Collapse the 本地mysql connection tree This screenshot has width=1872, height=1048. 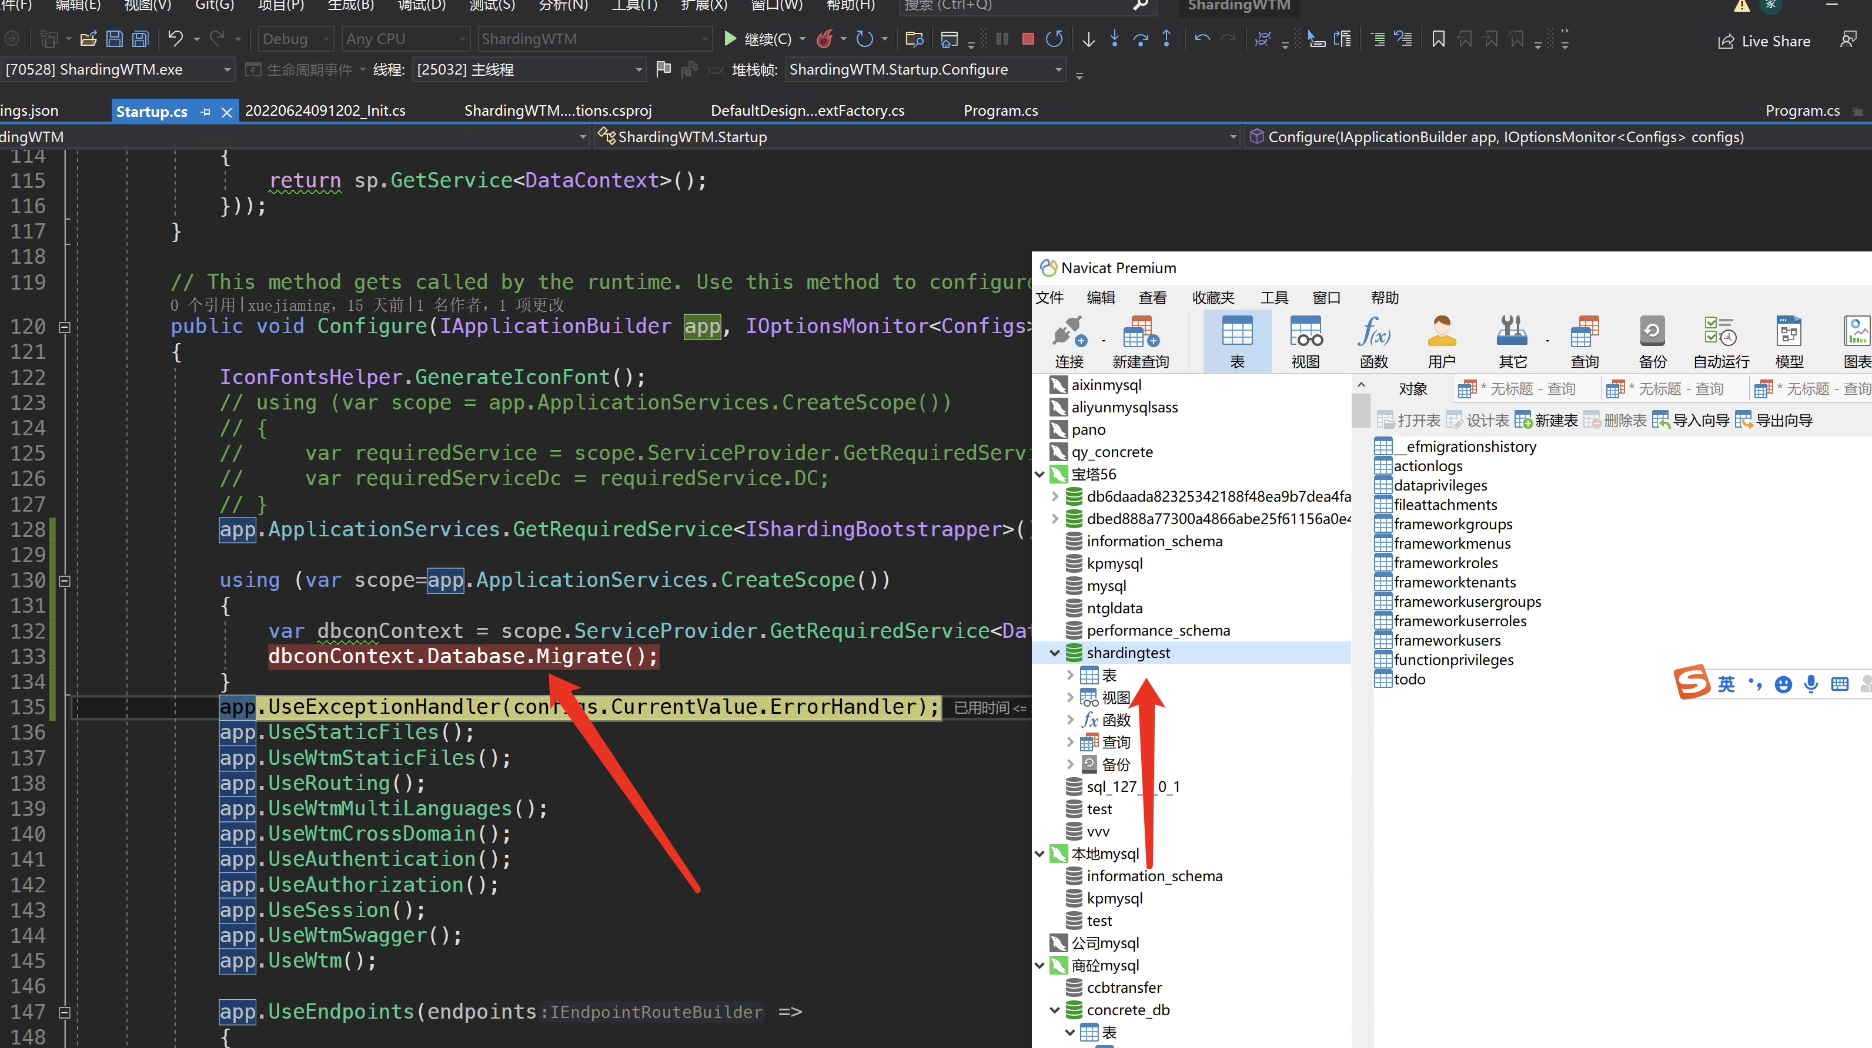point(1040,854)
